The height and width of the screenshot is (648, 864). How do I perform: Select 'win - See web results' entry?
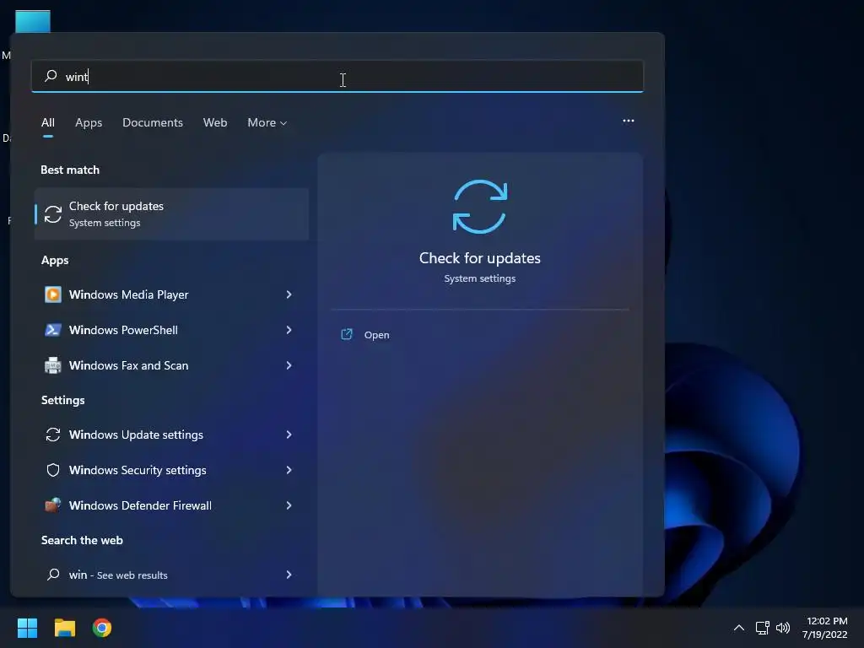(171, 575)
